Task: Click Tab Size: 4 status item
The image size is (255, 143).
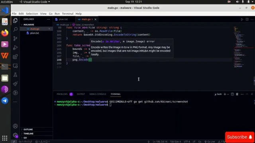Action: click(x=175, y=141)
